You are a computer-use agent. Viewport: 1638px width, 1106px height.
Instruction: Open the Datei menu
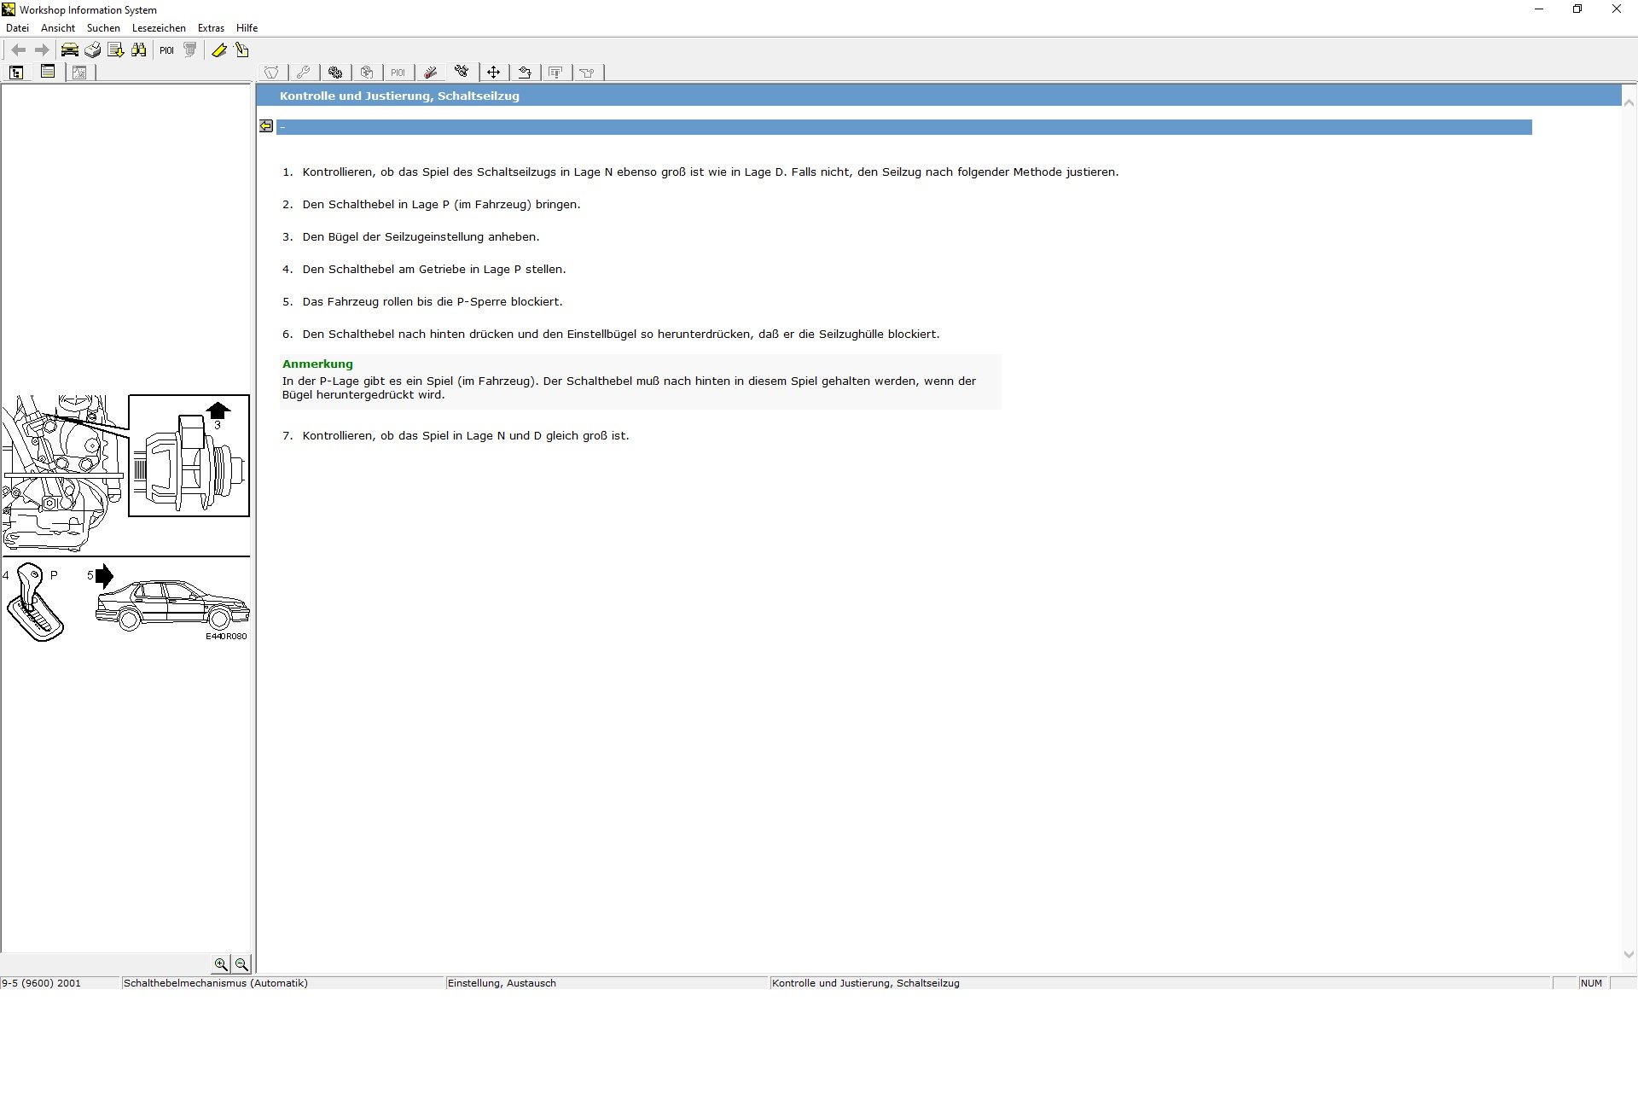pos(17,28)
